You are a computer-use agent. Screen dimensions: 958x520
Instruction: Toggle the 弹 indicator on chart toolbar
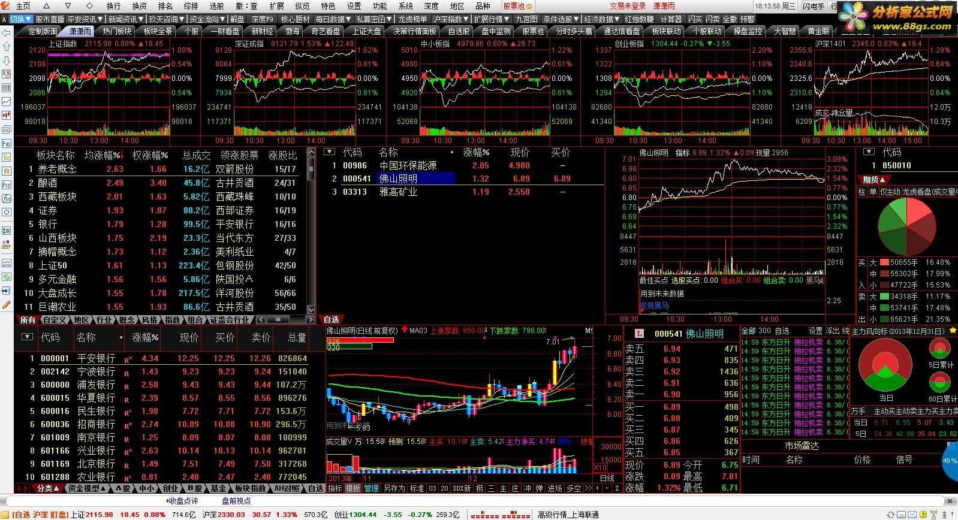(539, 488)
